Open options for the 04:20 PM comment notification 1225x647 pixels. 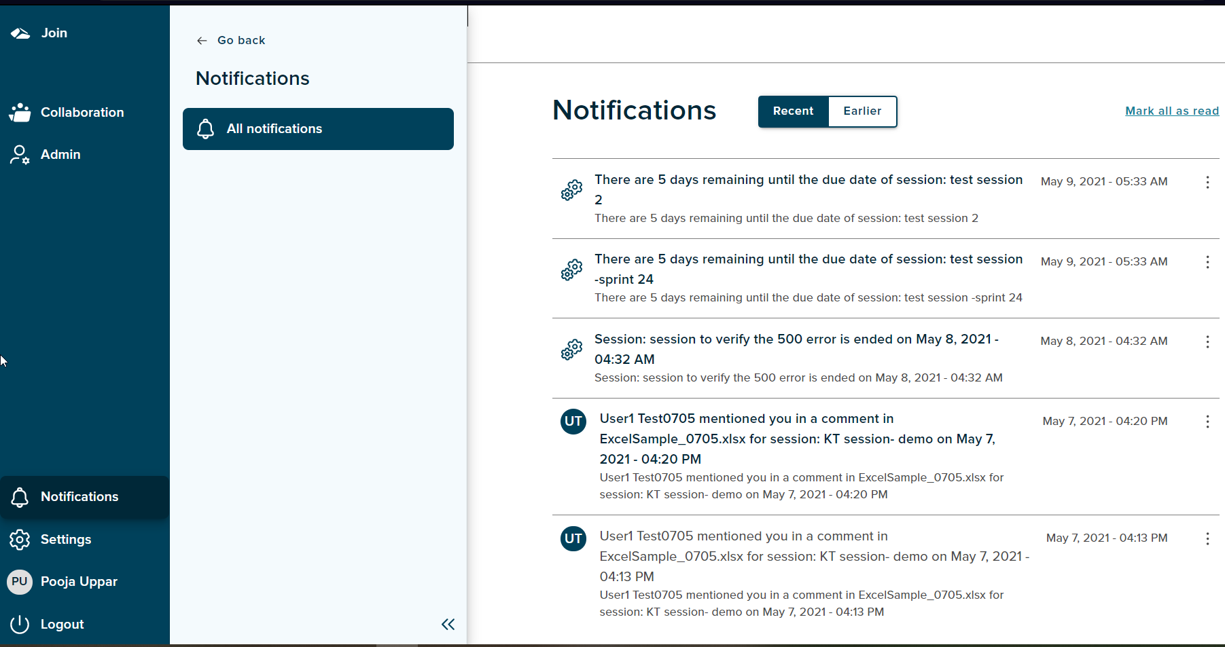point(1207,422)
